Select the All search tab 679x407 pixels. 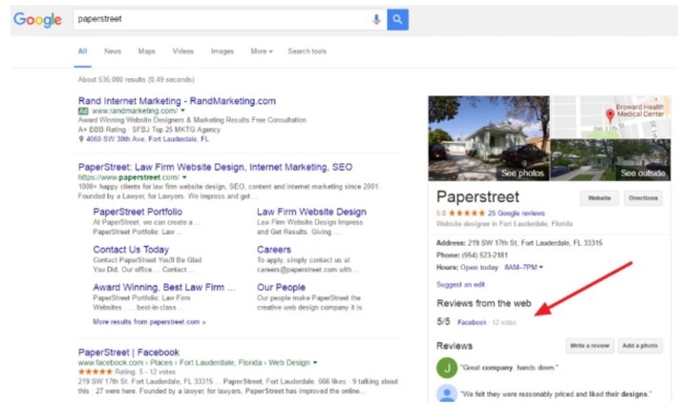(x=82, y=51)
